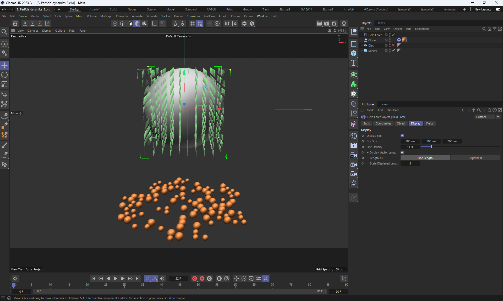Viewport: 503px width, 301px height.
Task: Click the Scale Displayed Length input field
Action: [x=410, y=163]
